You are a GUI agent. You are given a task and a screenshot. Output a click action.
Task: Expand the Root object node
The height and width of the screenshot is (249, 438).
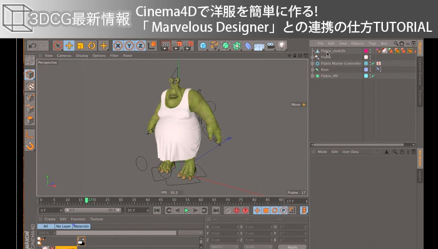click(x=313, y=70)
